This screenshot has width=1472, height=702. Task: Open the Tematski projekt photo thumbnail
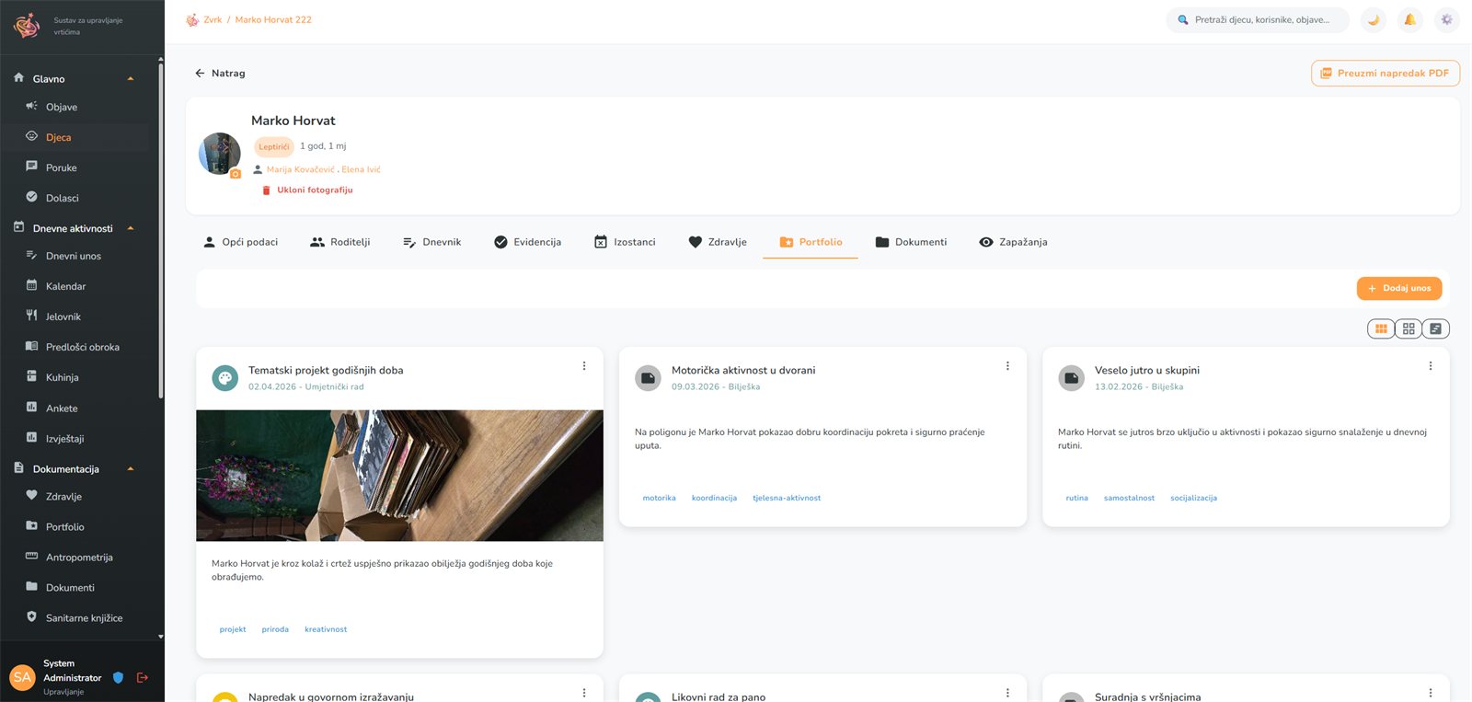pyautogui.click(x=399, y=476)
